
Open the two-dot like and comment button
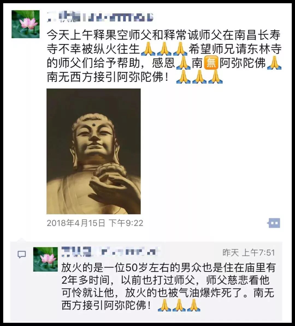coord(274,223)
